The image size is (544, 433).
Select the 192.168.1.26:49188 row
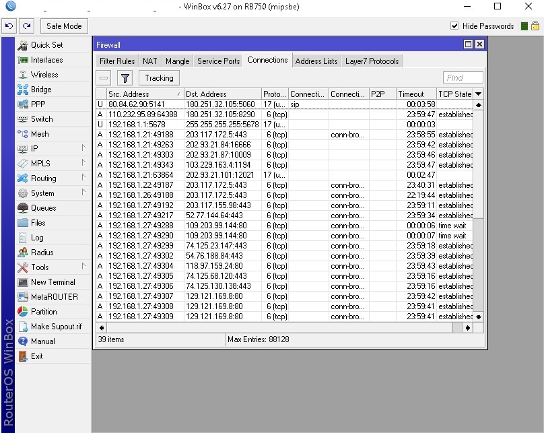point(285,195)
